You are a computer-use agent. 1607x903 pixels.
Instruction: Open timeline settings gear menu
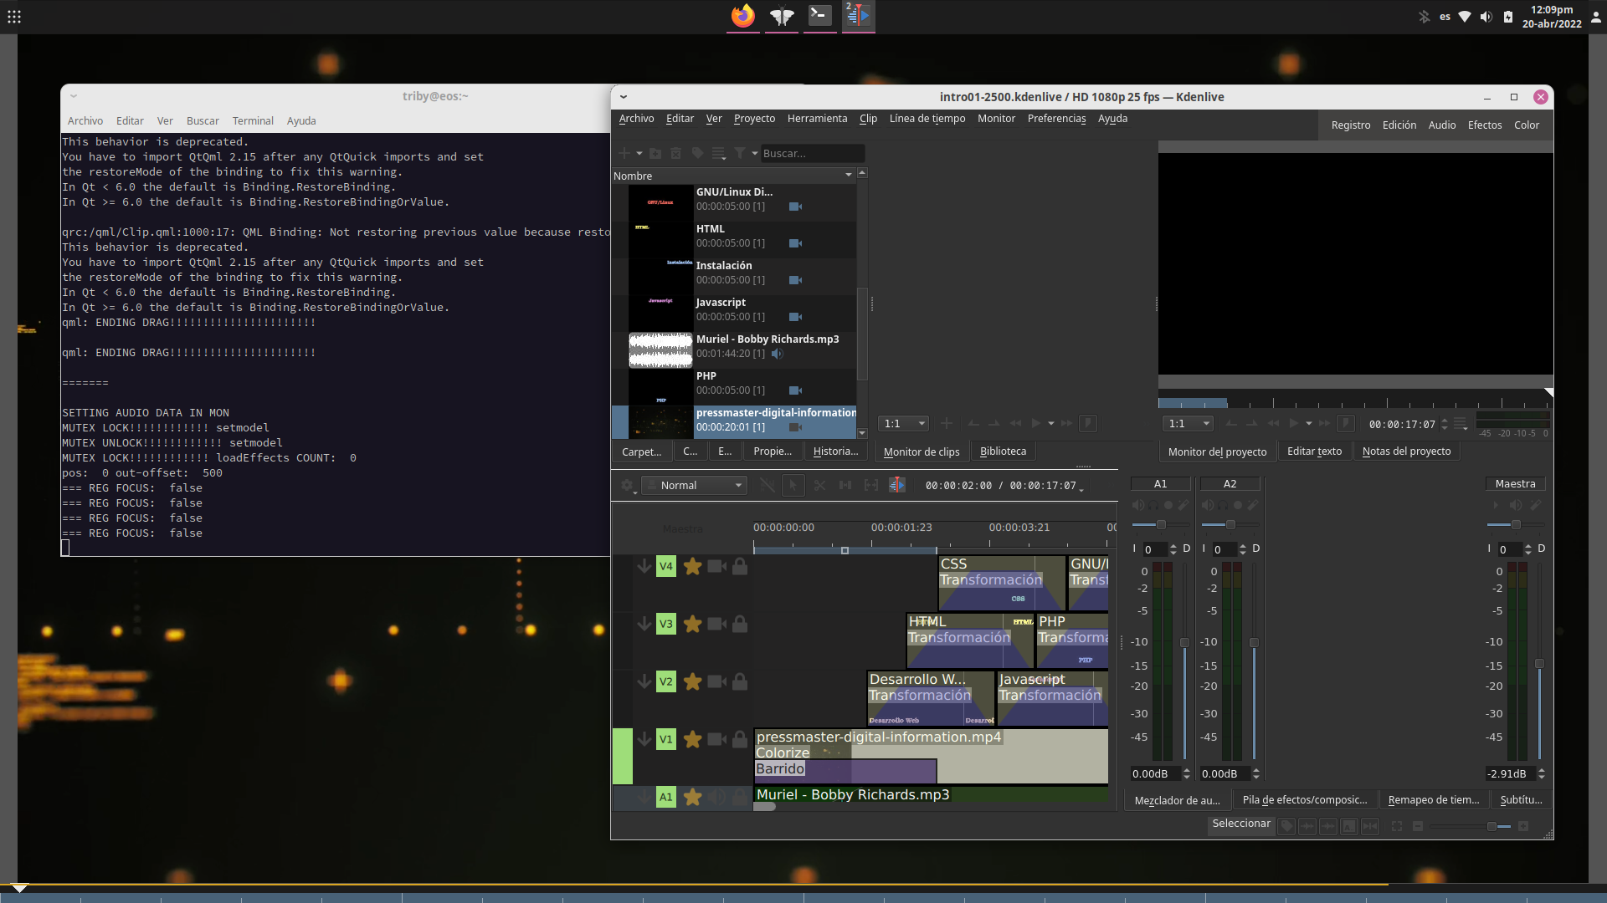click(x=627, y=485)
